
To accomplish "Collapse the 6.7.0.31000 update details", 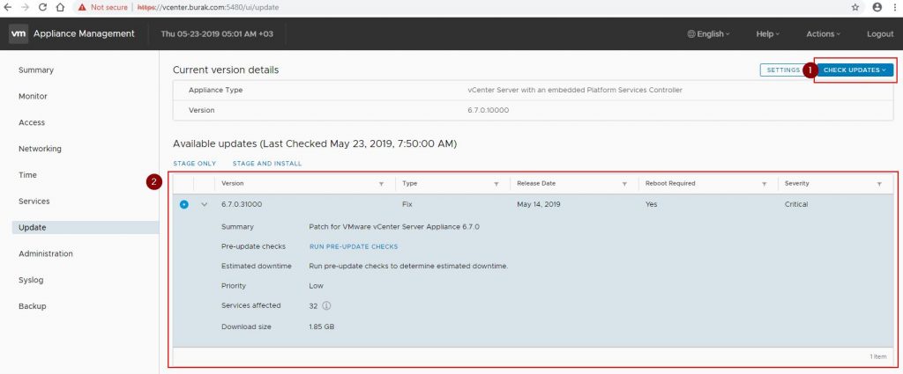I will [x=204, y=204].
